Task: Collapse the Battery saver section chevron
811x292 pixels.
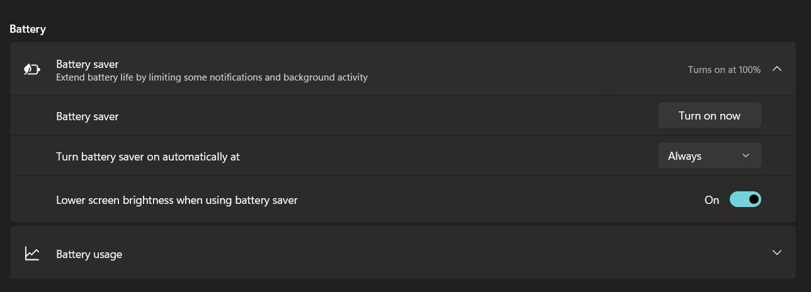Action: pos(776,69)
